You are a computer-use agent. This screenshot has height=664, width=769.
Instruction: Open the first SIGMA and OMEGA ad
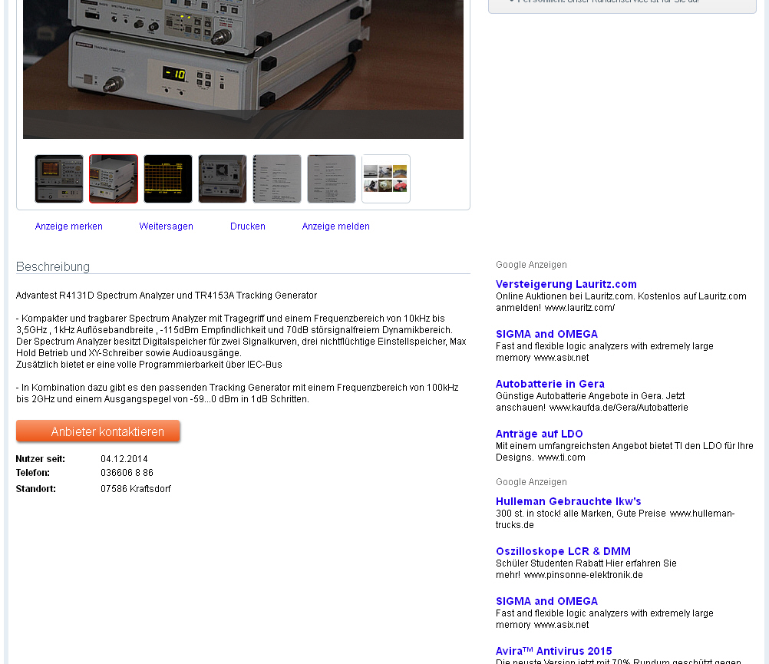(x=546, y=335)
